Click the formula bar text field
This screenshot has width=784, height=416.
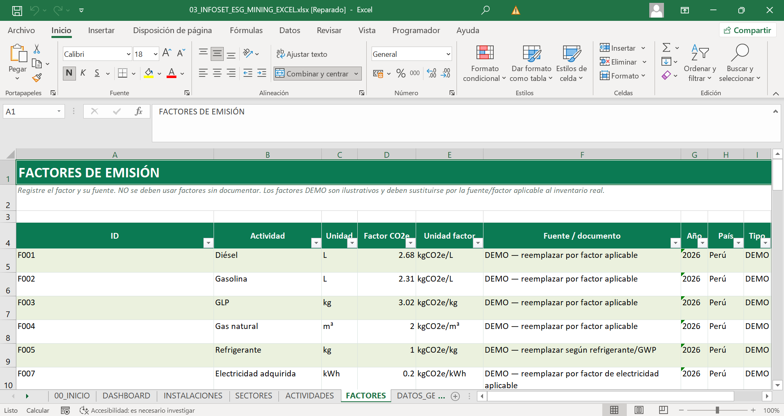pos(461,123)
